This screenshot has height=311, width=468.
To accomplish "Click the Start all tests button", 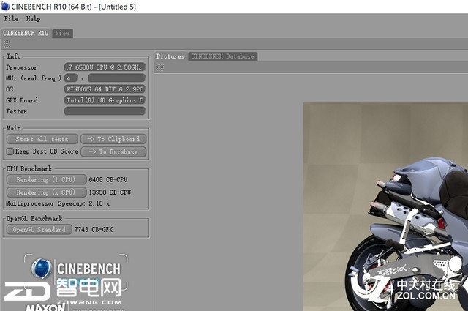I will point(42,139).
